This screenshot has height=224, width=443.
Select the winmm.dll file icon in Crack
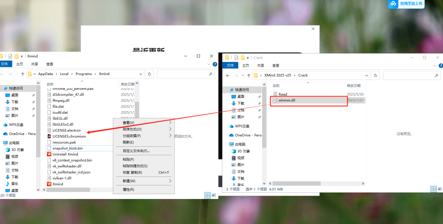(275, 100)
